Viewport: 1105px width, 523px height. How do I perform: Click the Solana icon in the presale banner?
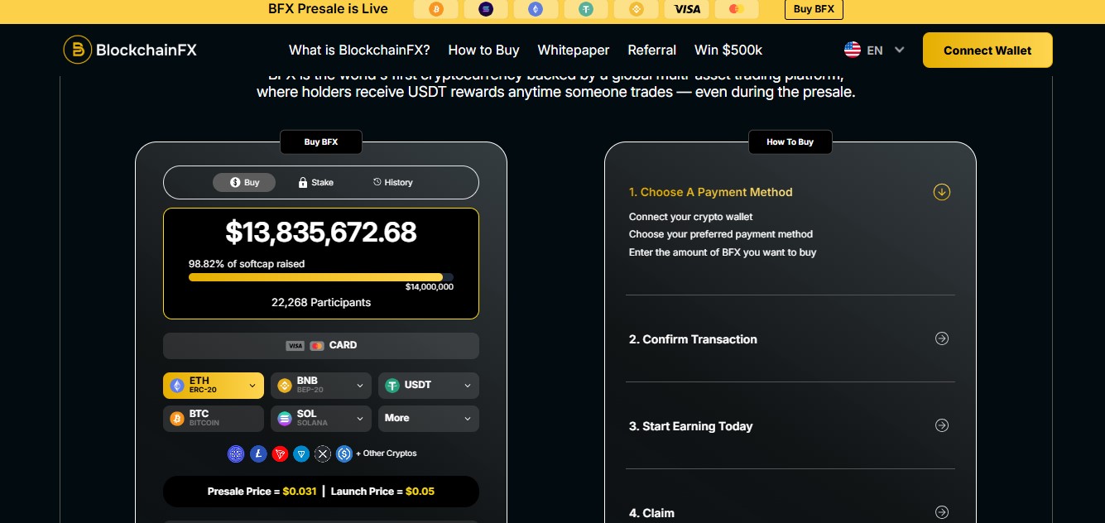point(486,9)
